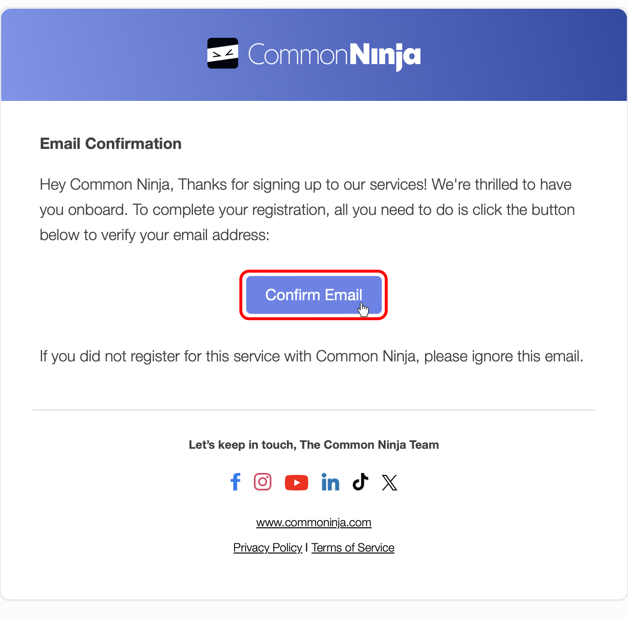The height and width of the screenshot is (619, 628).
Task: Open the www.commoninja.com link
Action: (314, 522)
